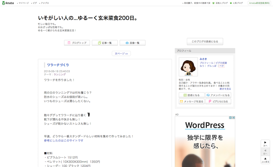Click the line ・ビブラムシート 1512円

point(61,157)
